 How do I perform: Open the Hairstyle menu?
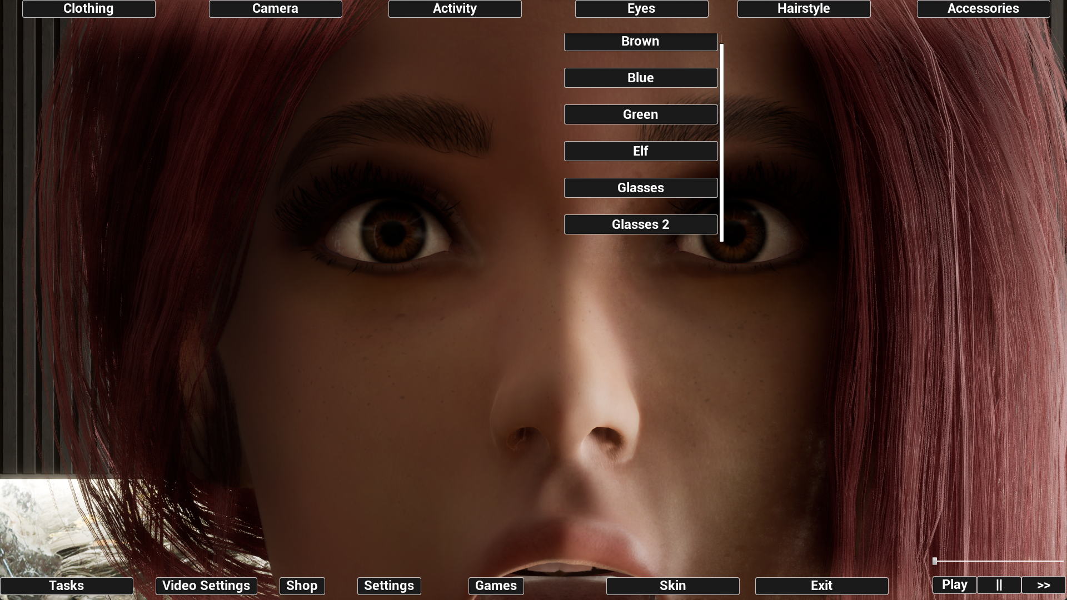click(803, 8)
